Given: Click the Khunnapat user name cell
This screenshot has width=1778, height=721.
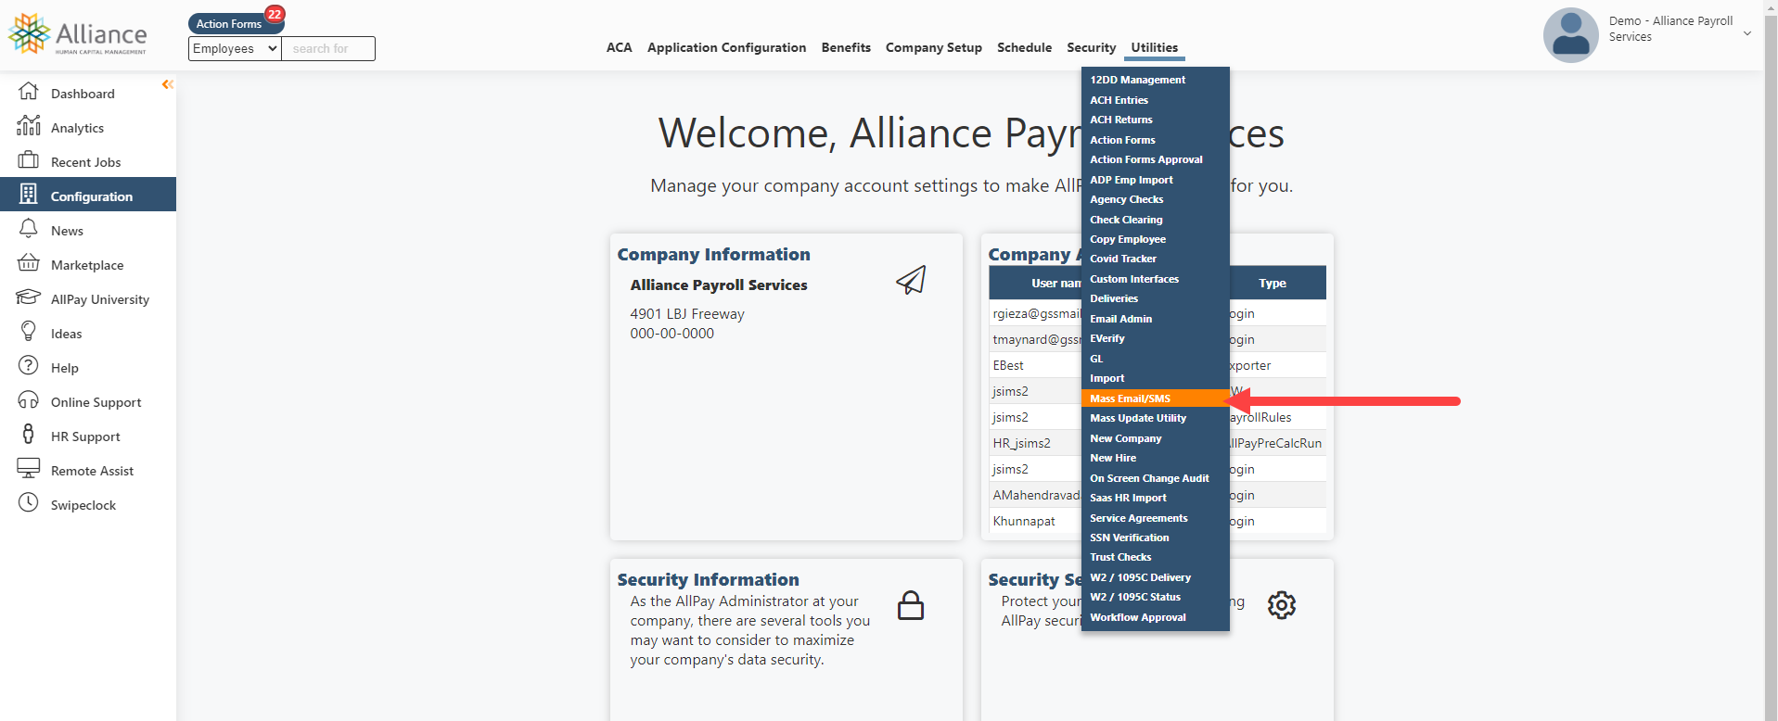Looking at the screenshot, I should 1035,521.
